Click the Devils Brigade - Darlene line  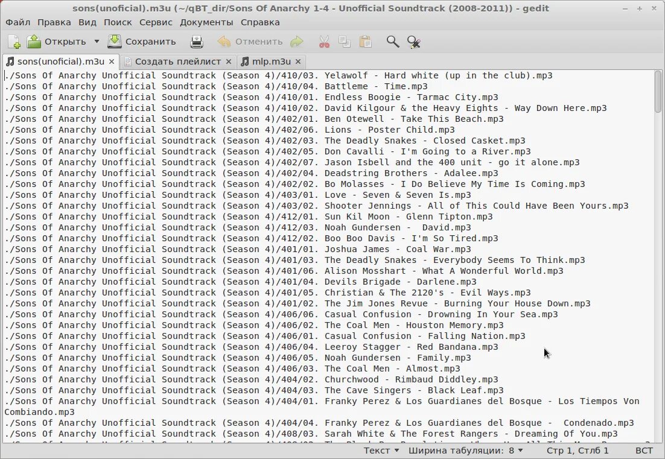(x=240, y=282)
